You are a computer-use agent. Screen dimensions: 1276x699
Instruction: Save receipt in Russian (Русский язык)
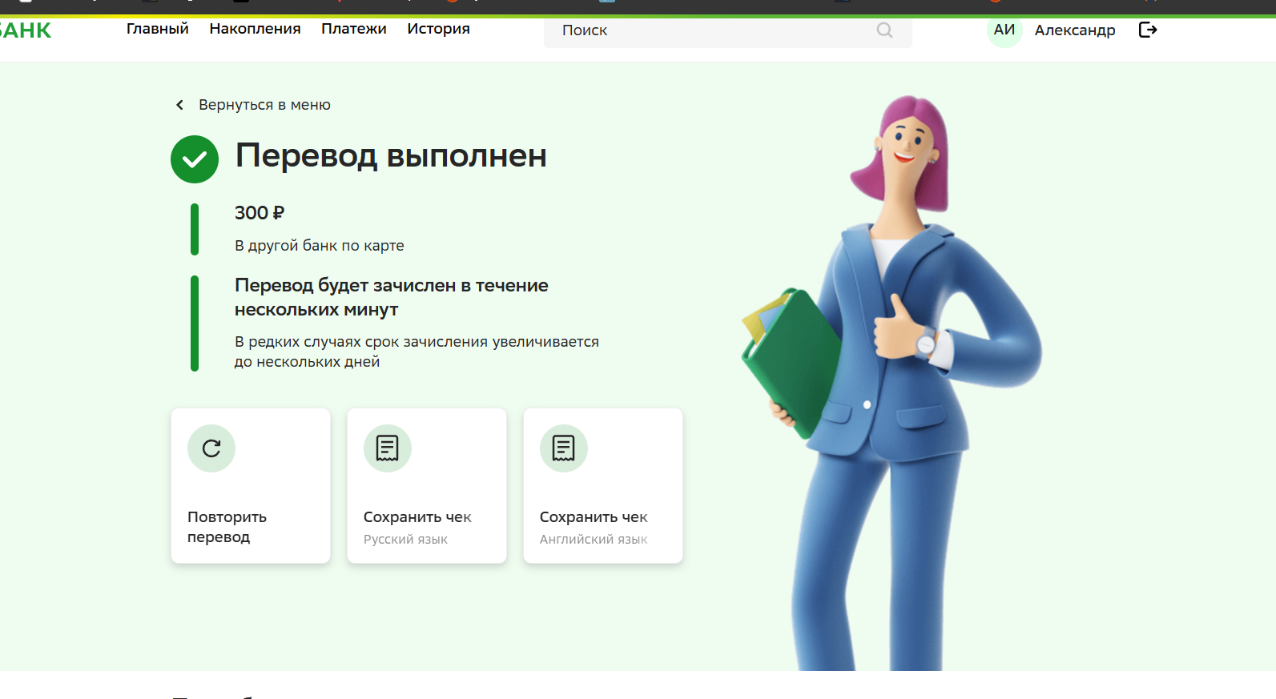(427, 486)
